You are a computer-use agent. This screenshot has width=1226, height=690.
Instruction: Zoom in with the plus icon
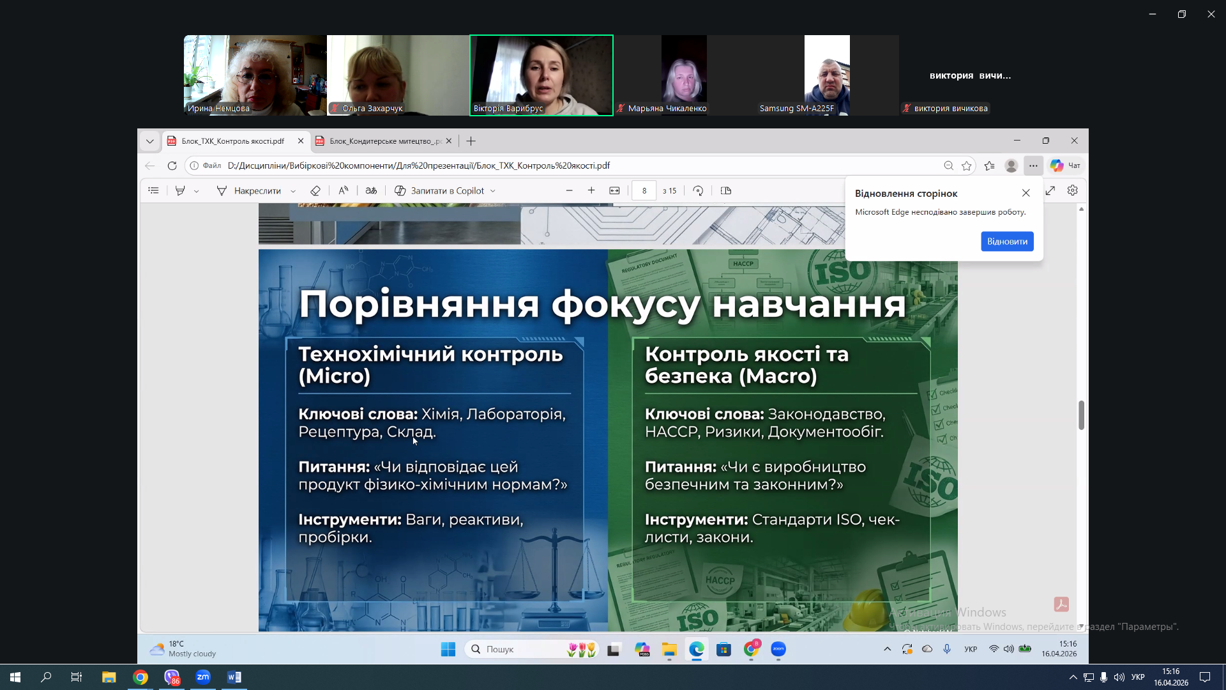coord(591,190)
